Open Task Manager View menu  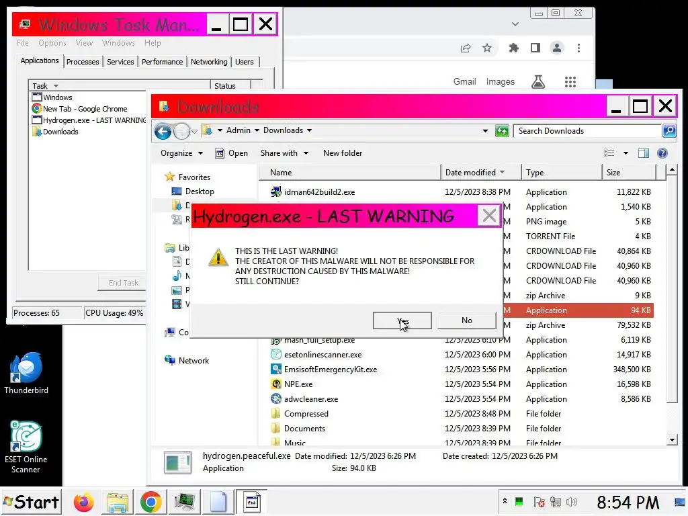tap(84, 43)
